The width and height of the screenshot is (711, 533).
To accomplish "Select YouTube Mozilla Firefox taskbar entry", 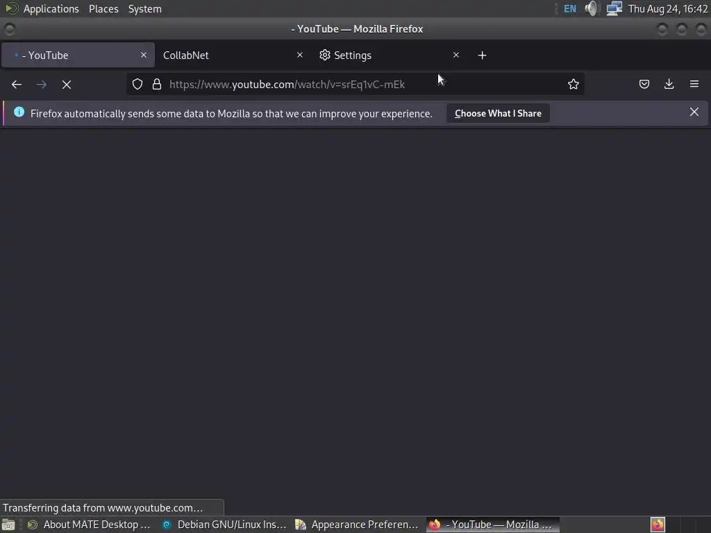I will pyautogui.click(x=492, y=525).
